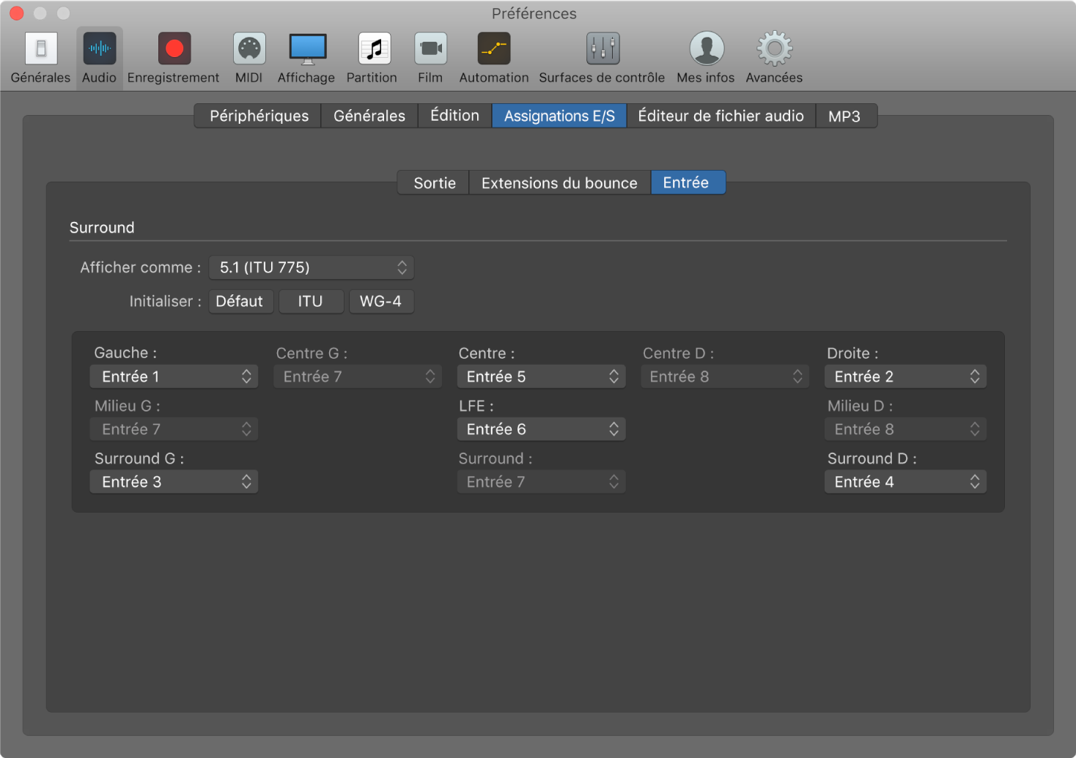Change the Surround D input assignment

coord(905,482)
